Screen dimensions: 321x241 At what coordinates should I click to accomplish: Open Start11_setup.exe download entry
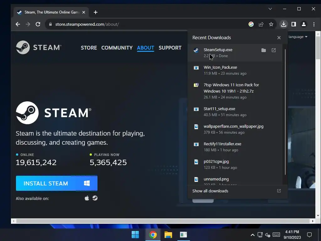tap(235, 111)
